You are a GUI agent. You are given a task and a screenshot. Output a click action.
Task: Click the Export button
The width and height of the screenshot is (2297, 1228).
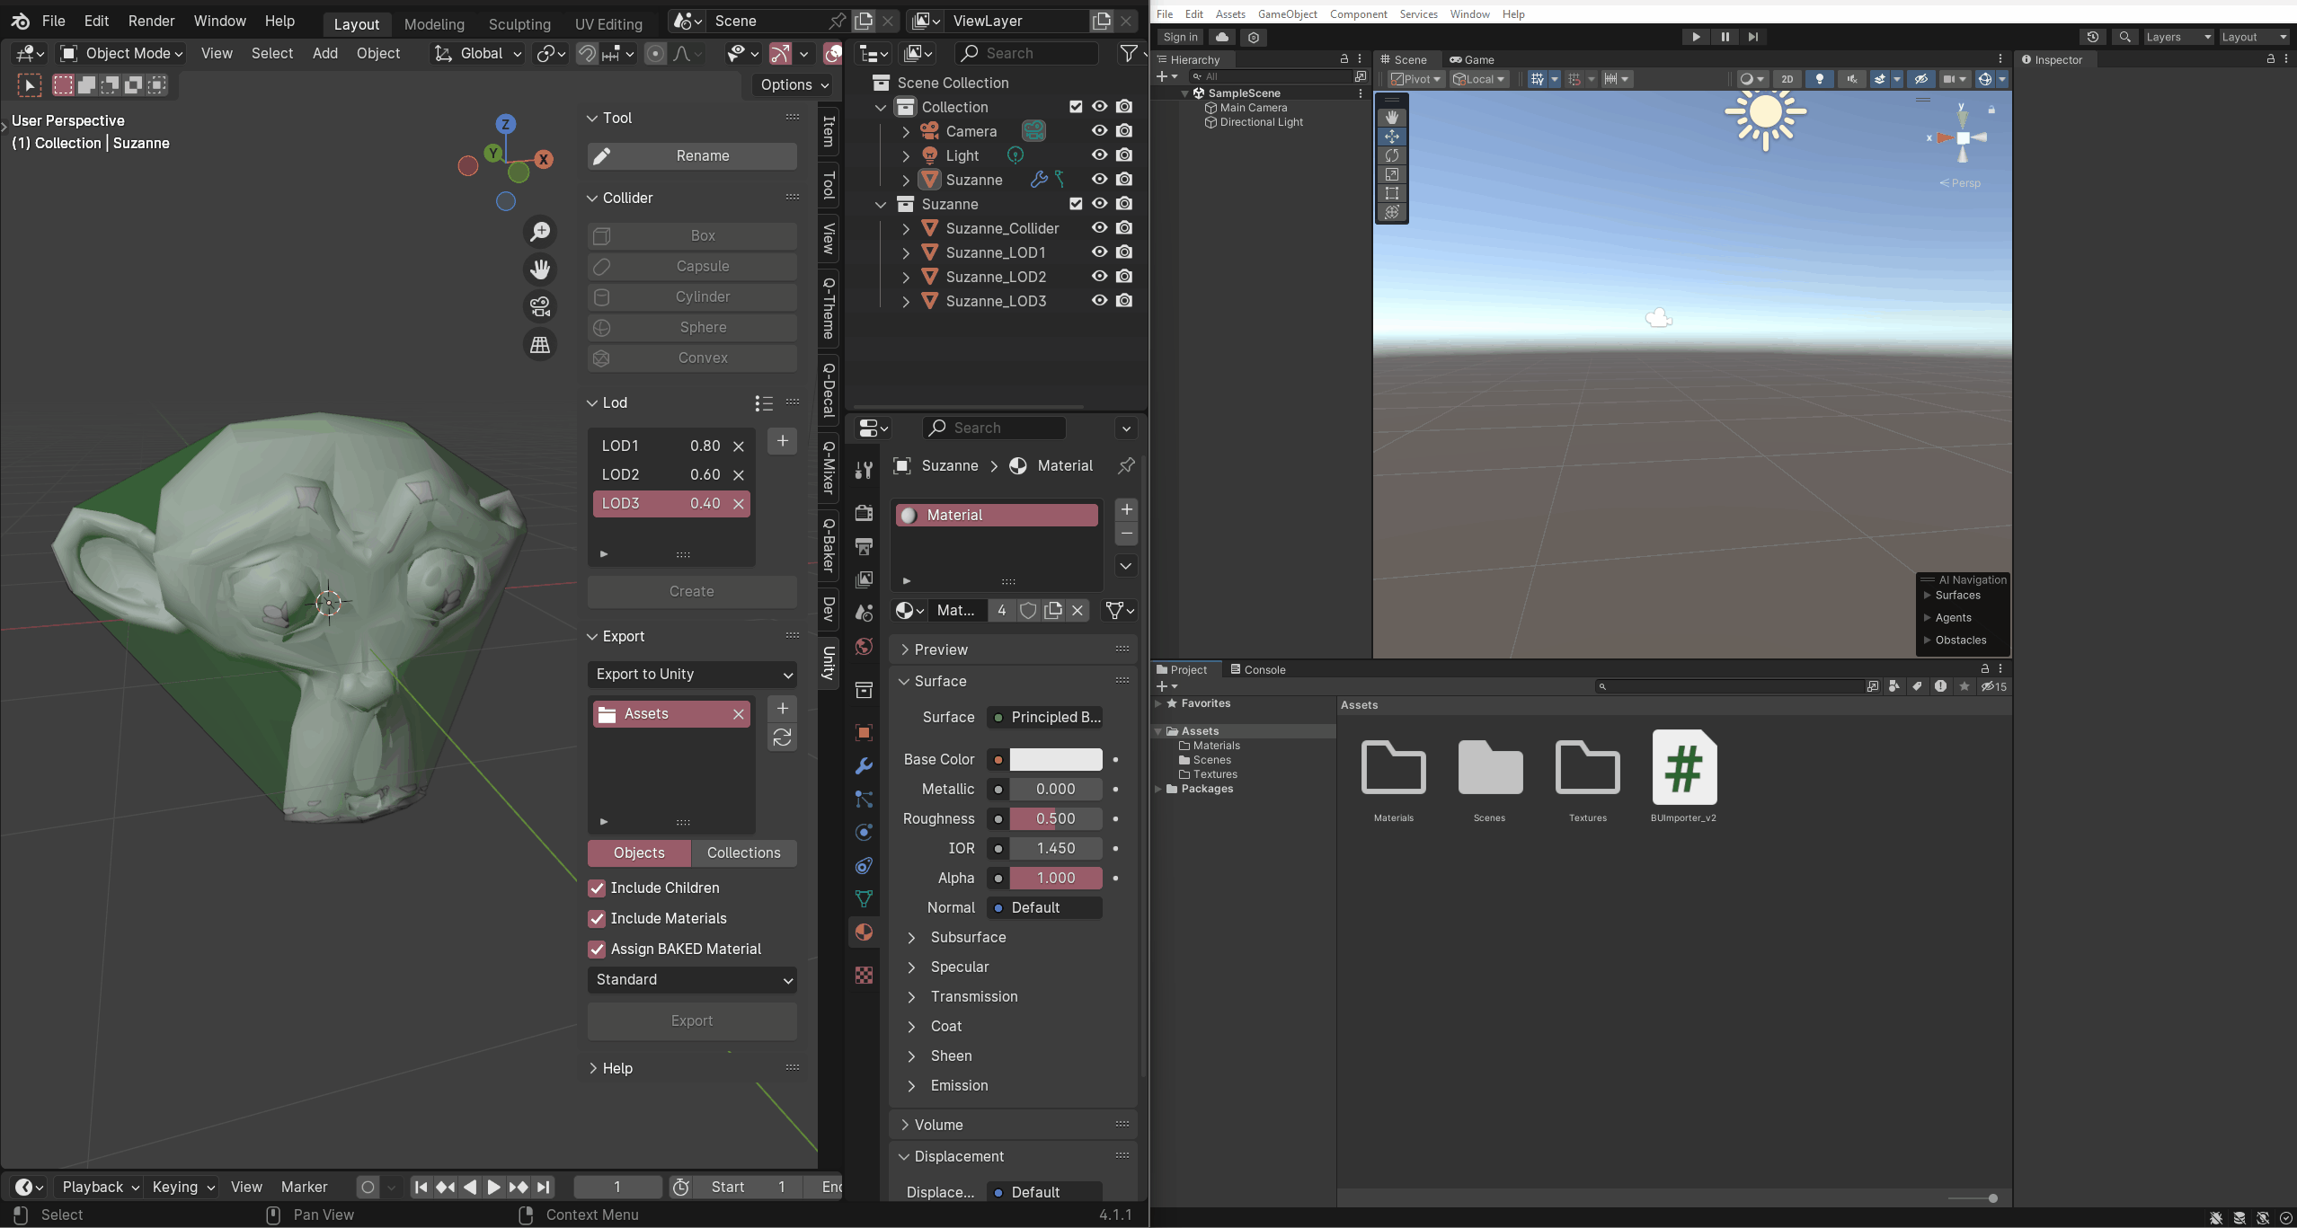click(x=690, y=1020)
